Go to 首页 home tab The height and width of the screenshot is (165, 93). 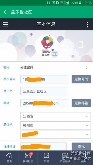point(9,158)
